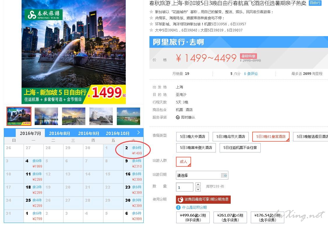Screen dimensions: 328x225
Task: Pick July 4 priced ¥1999
Action: [33, 164]
